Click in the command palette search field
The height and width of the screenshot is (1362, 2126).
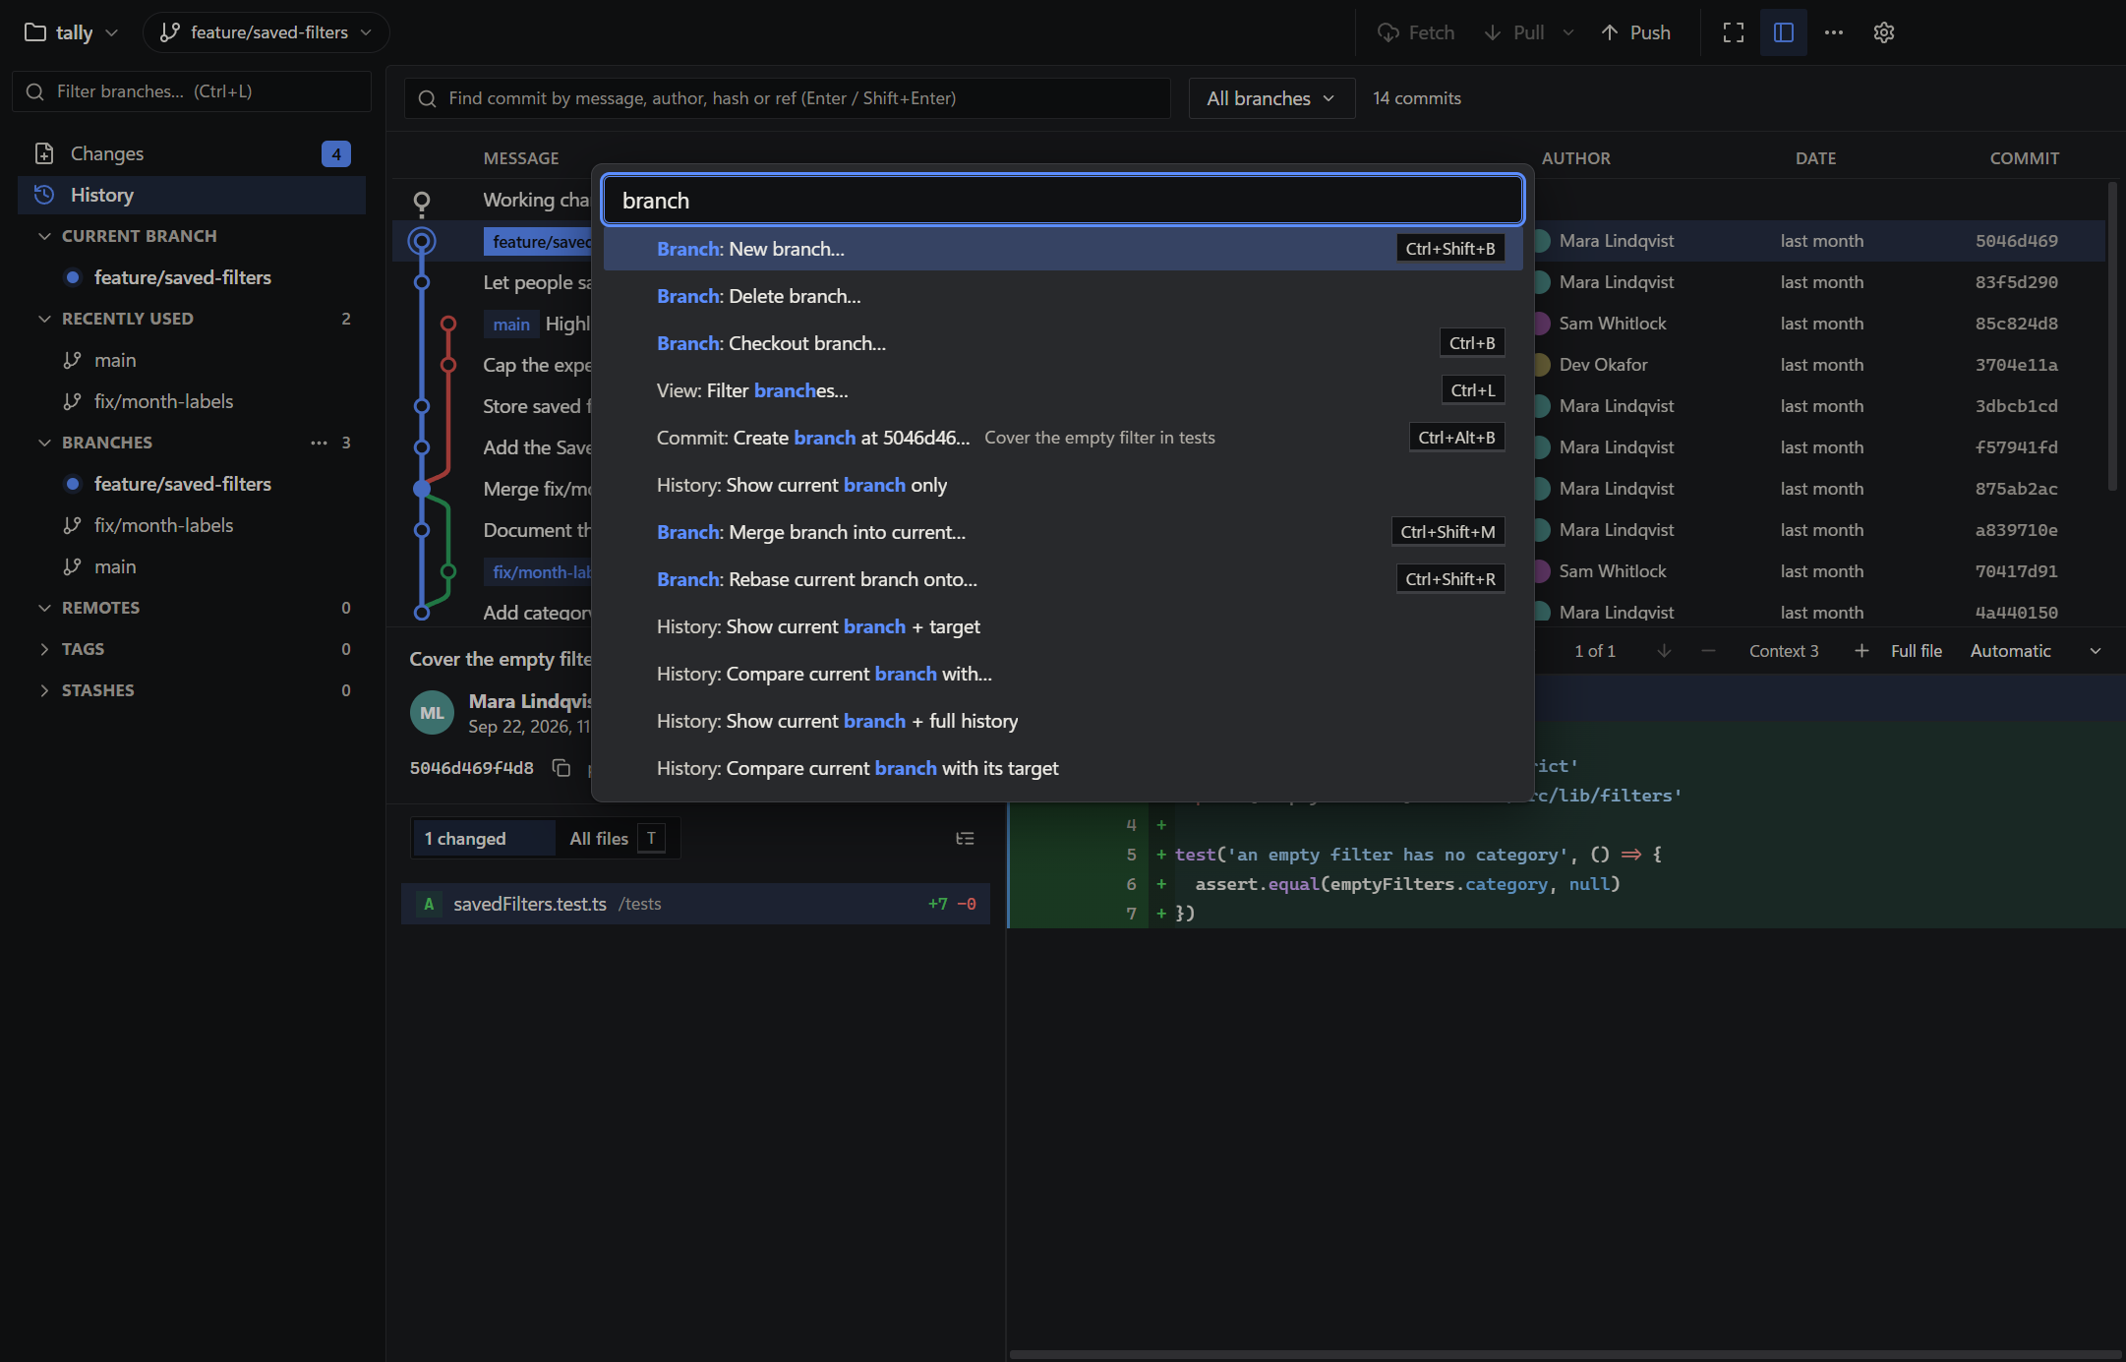1063,201
